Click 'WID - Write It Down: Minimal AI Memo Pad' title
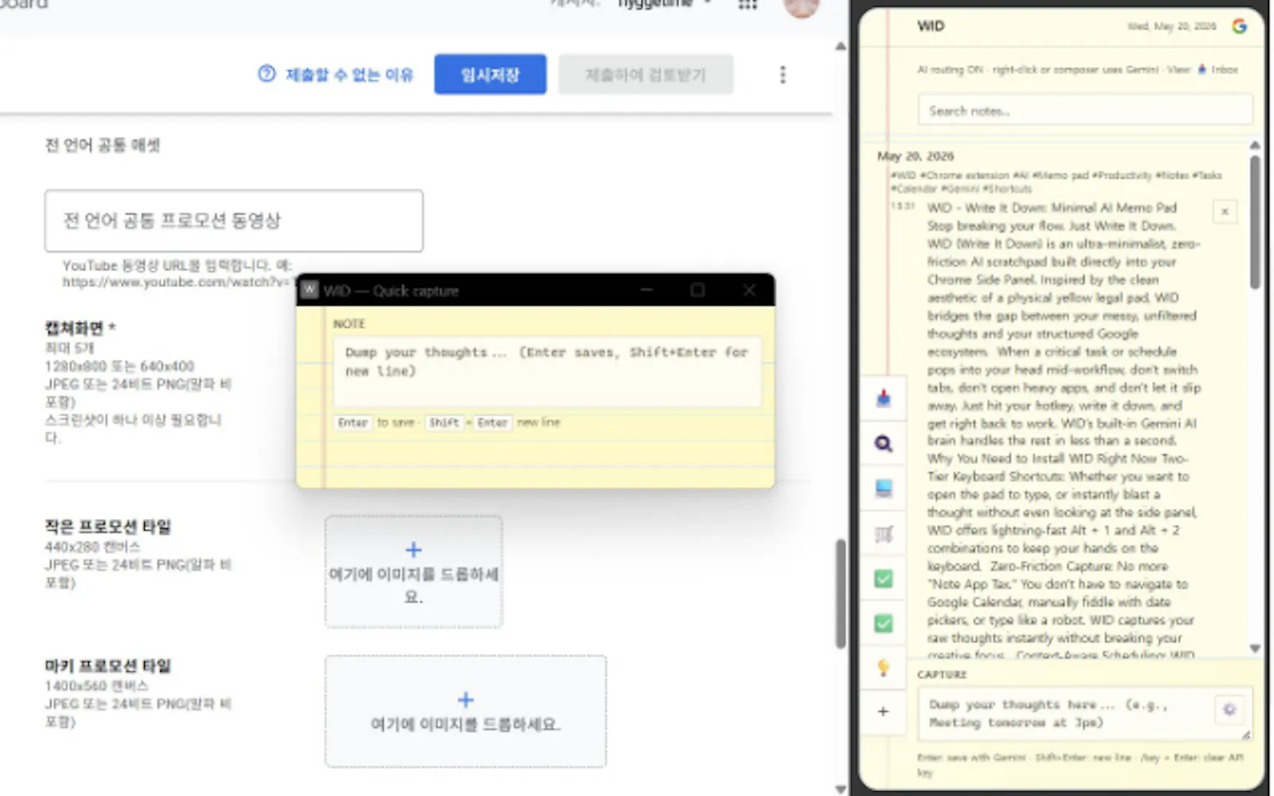 (x=1051, y=208)
